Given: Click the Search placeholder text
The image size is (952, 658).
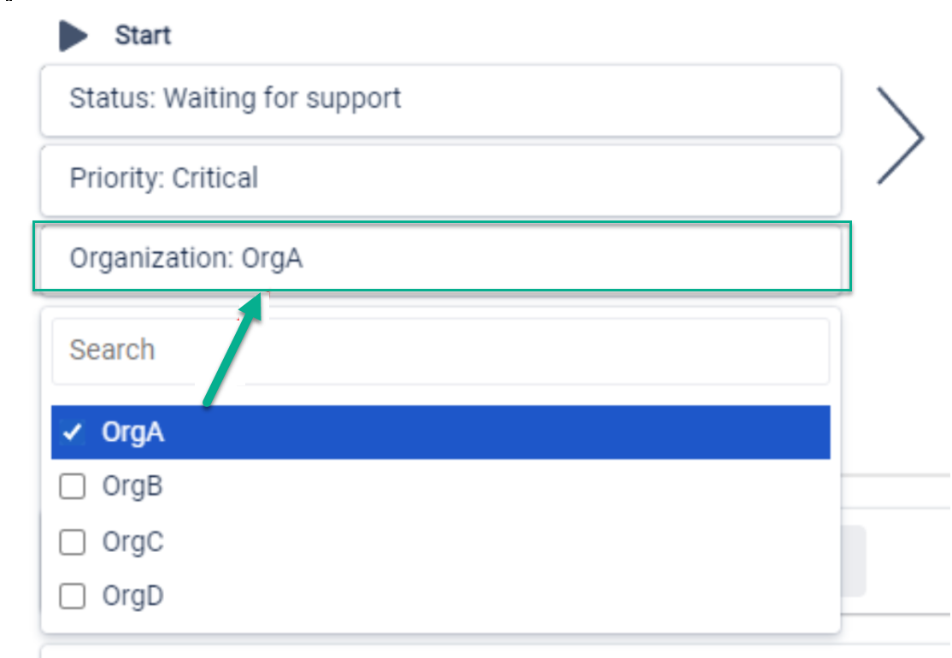Looking at the screenshot, I should (112, 350).
